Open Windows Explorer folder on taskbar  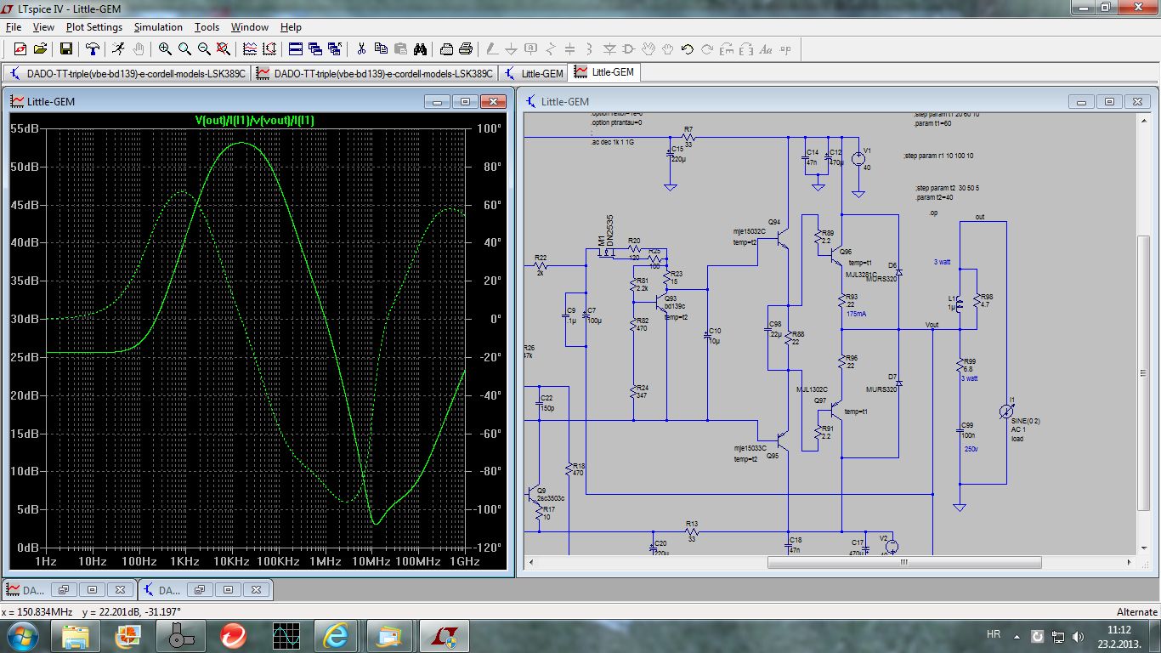pos(76,635)
